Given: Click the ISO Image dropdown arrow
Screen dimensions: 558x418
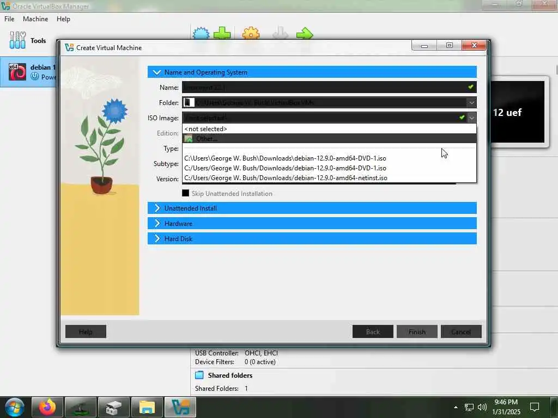Looking at the screenshot, I should 471,118.
